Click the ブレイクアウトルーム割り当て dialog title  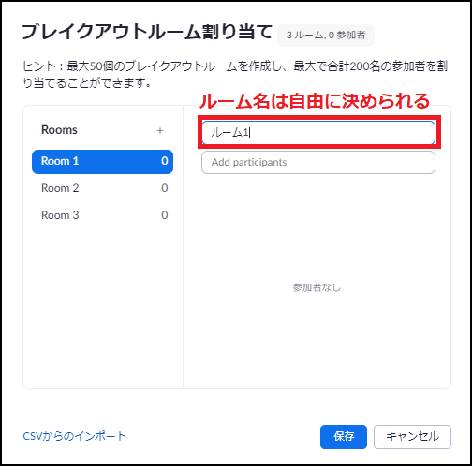coord(147,32)
